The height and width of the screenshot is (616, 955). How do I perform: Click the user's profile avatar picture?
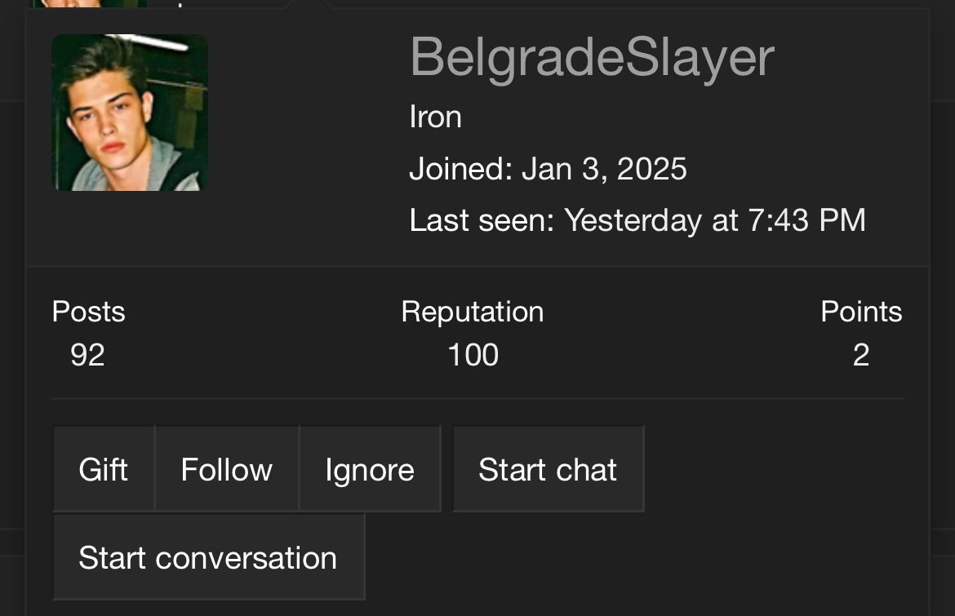point(130,113)
